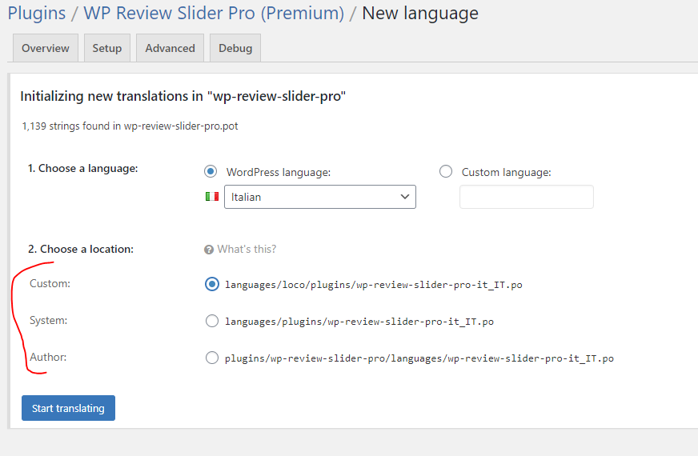Open the What's this? help link

[x=247, y=249]
